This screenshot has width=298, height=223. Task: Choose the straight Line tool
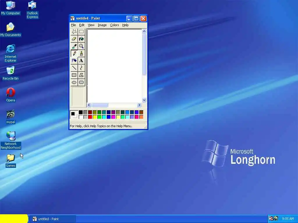coord(74,68)
